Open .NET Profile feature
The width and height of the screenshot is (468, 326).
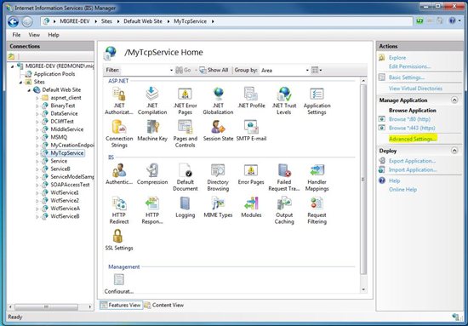251,98
